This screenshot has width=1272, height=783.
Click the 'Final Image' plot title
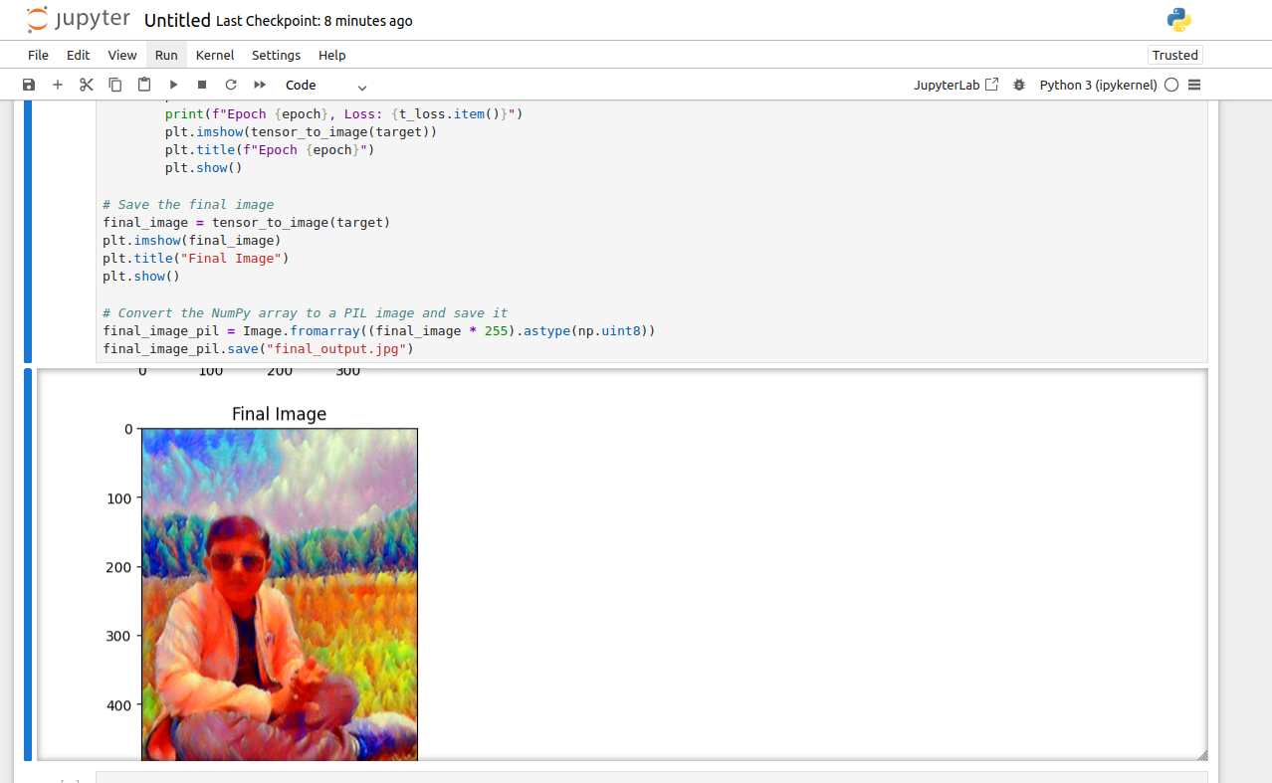[279, 414]
